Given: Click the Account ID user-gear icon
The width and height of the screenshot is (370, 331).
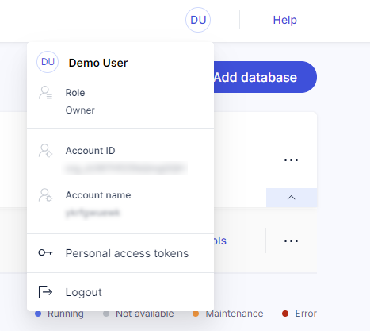Looking at the screenshot, I should [x=45, y=151].
